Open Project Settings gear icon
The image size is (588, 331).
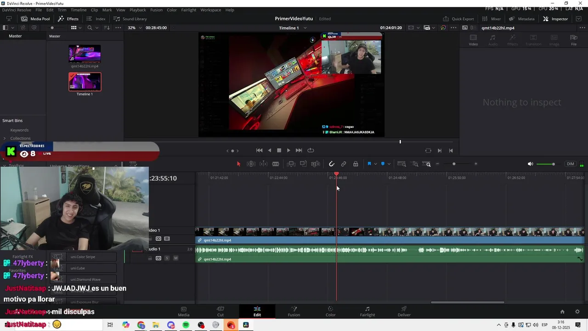click(577, 312)
